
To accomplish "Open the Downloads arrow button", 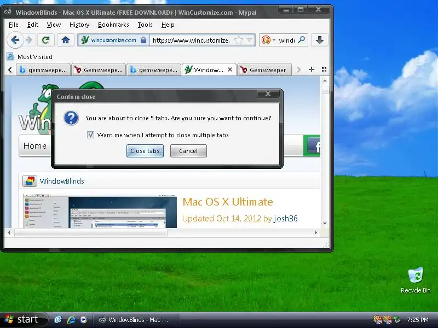I will (x=320, y=40).
